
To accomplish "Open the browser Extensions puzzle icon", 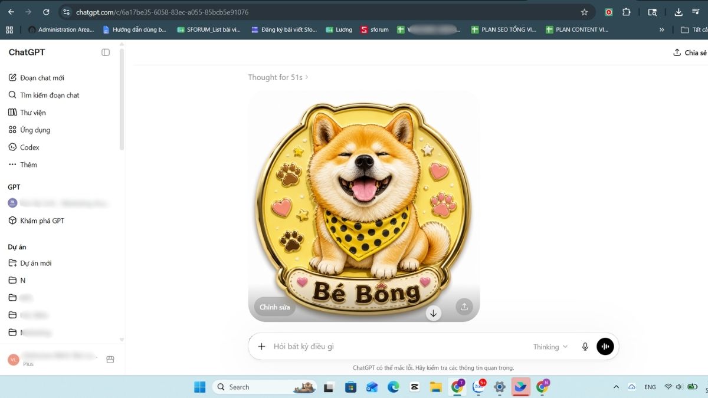I will 627,12.
